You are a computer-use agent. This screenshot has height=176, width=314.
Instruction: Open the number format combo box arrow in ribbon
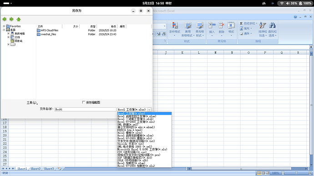[164, 26]
